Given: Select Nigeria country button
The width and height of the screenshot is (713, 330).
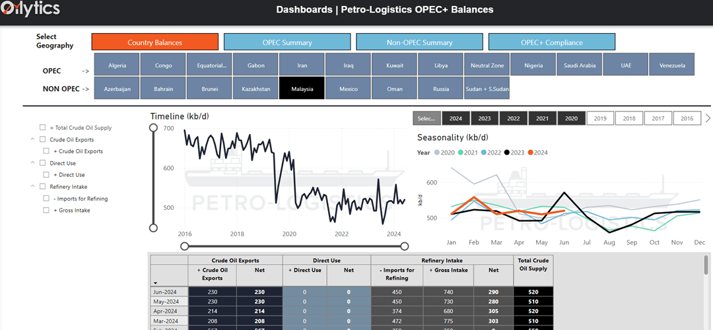Looking at the screenshot, I should pyautogui.click(x=533, y=65).
